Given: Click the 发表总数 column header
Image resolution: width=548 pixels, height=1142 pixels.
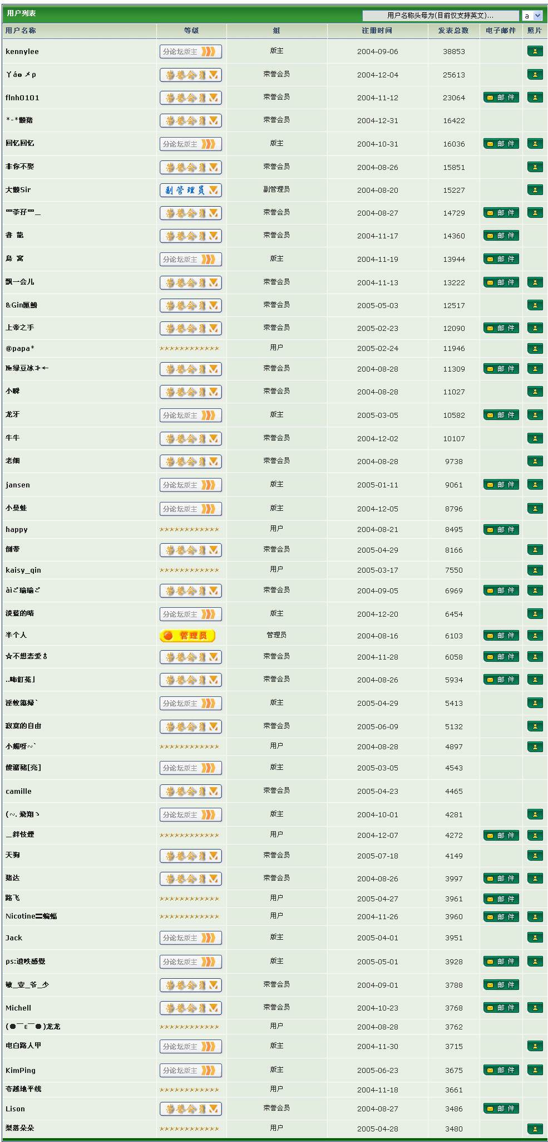Looking at the screenshot, I should (x=453, y=31).
